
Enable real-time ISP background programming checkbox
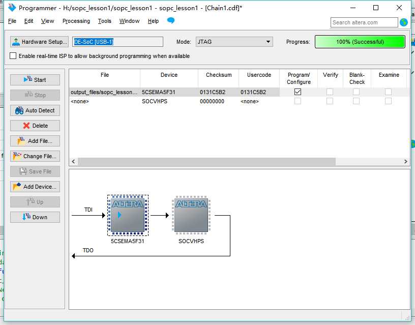pos(13,56)
